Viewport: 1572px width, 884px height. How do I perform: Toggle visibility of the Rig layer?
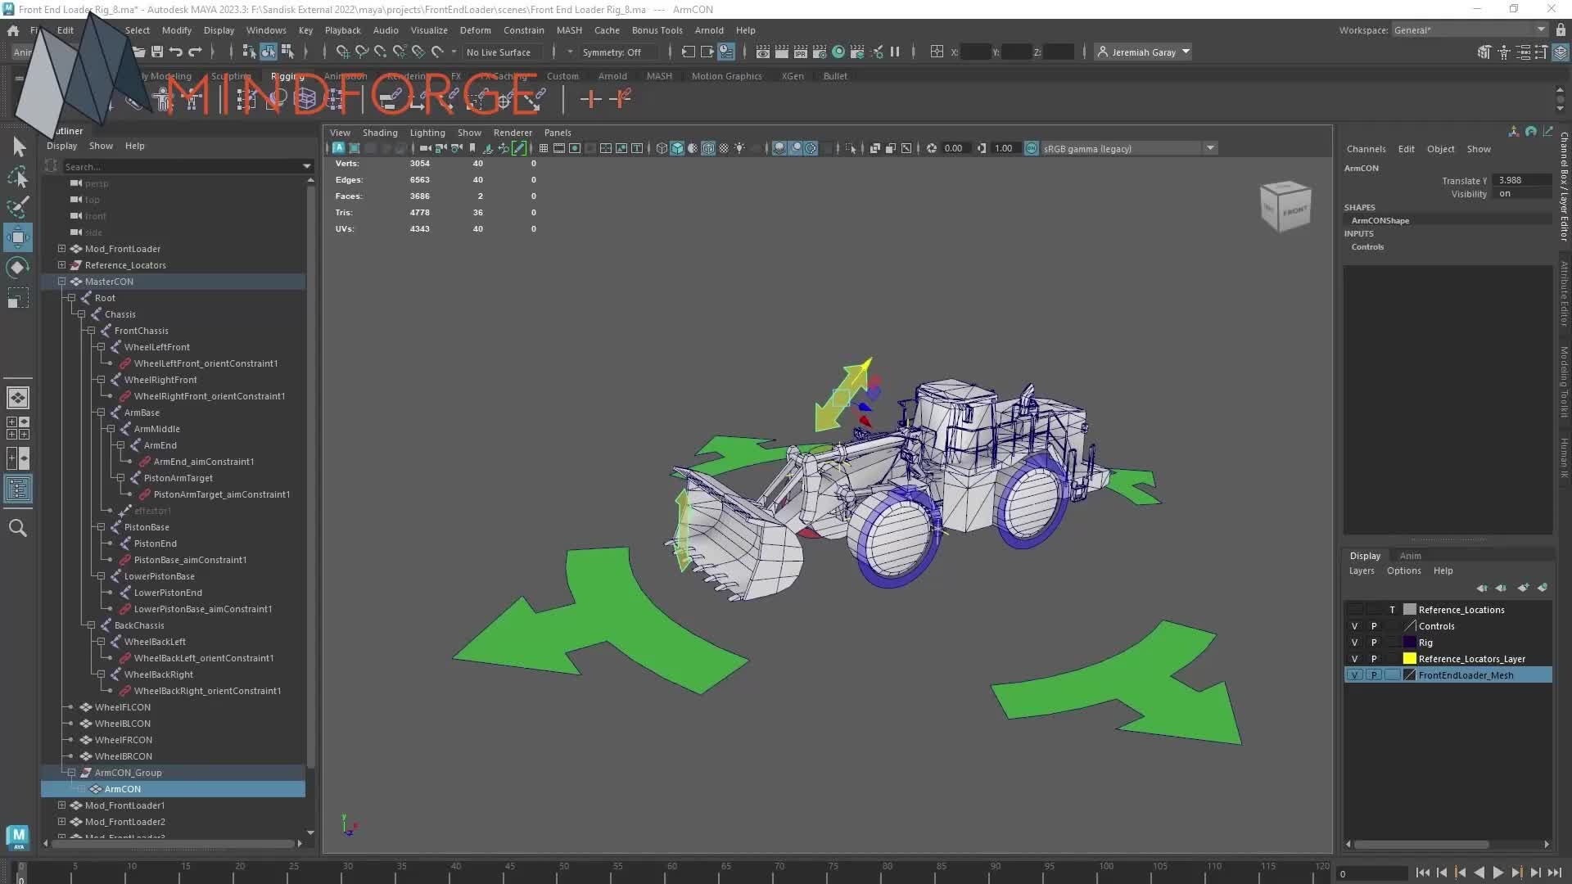pyautogui.click(x=1353, y=643)
